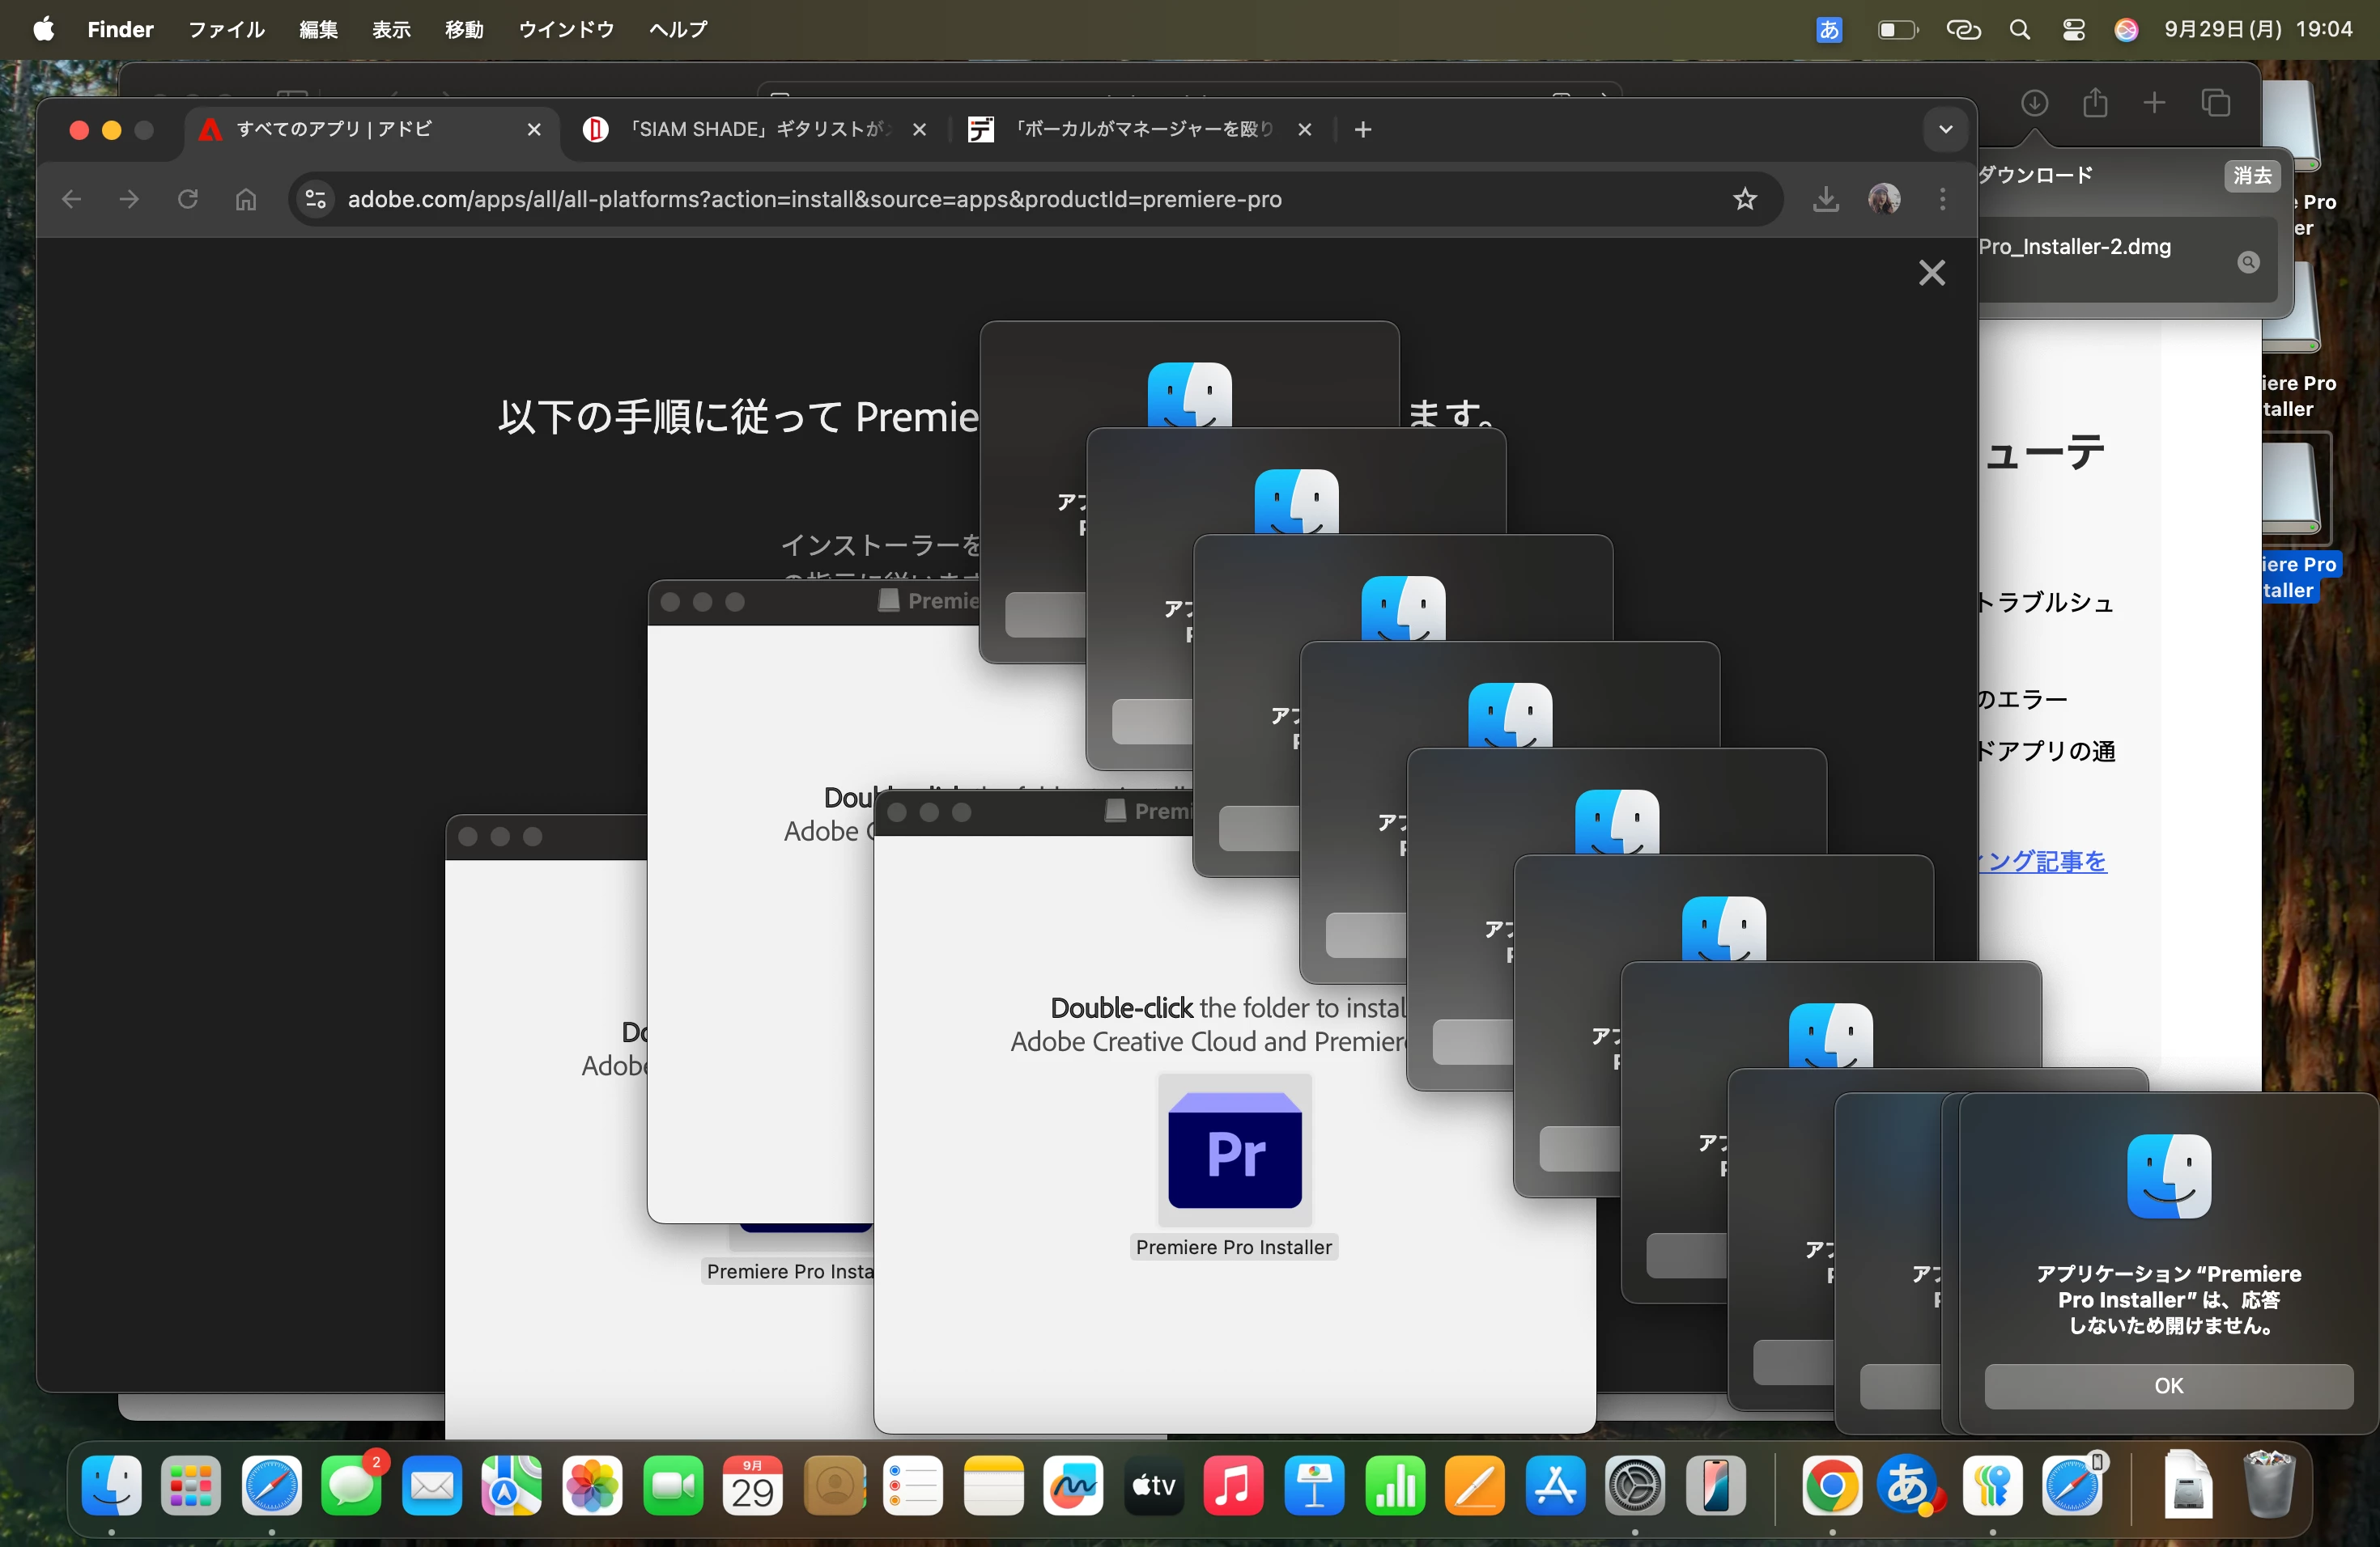Viewport: 2380px width, 1547px height.
Task: Open System Settings from the Dock
Action: 1635,1486
